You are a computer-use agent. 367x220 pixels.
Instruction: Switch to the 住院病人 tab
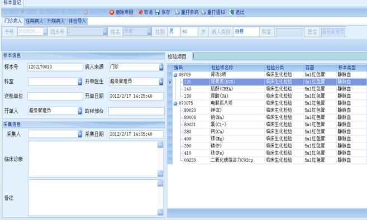coord(34,21)
